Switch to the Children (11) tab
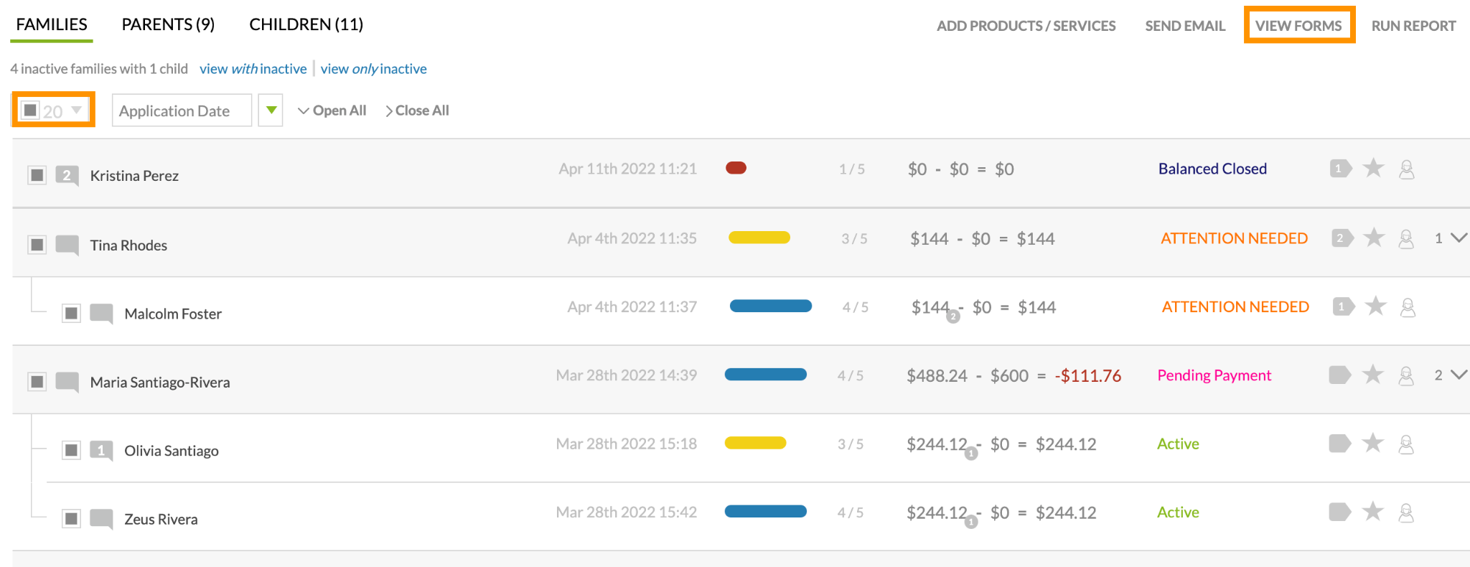 pos(306,24)
